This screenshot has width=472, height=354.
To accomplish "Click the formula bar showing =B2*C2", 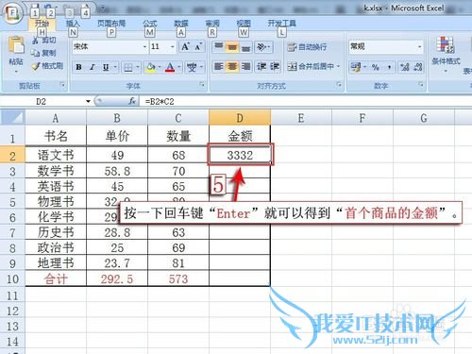I will 305,101.
